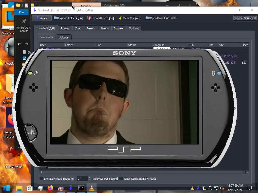
Task: Increase speed limit with up stepper arrow
Action: click(x=89, y=177)
